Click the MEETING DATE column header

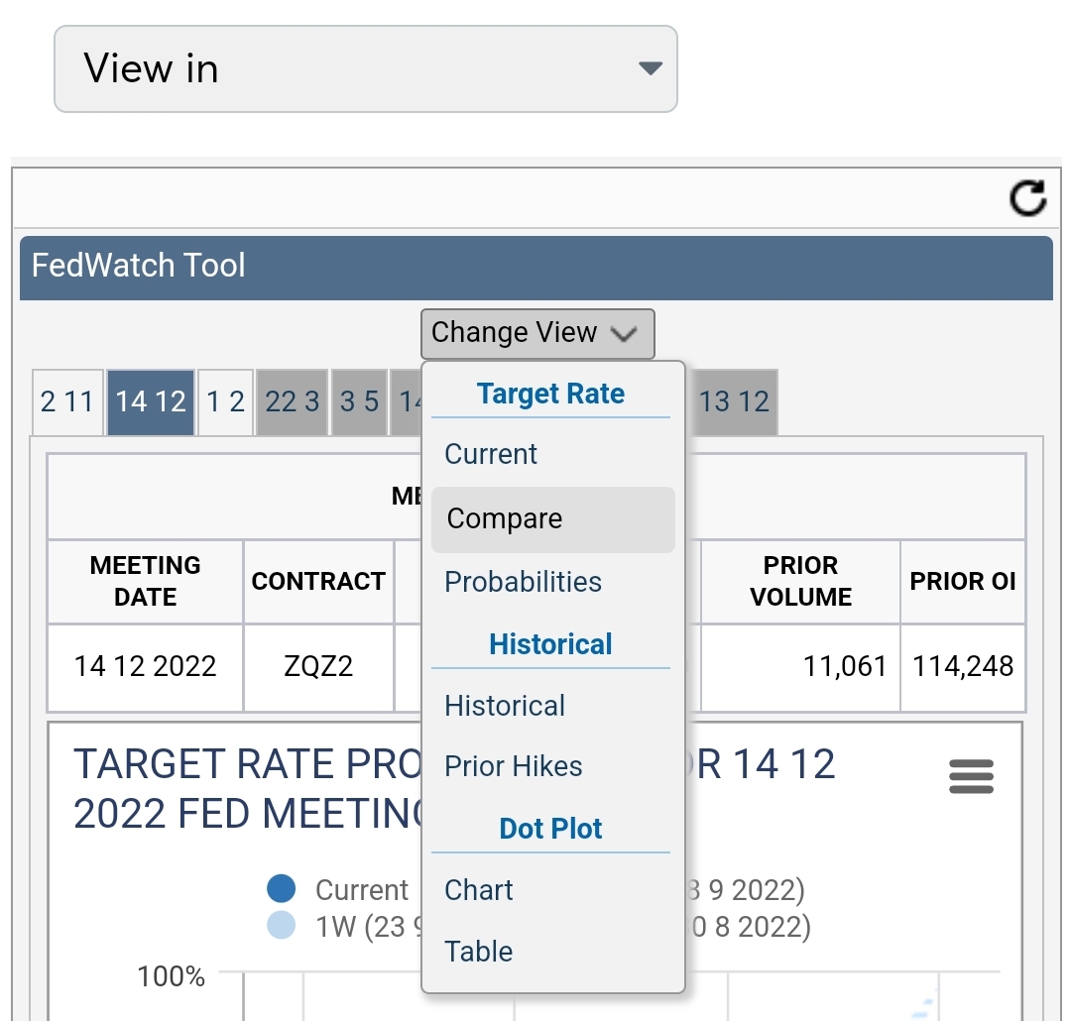[146, 581]
